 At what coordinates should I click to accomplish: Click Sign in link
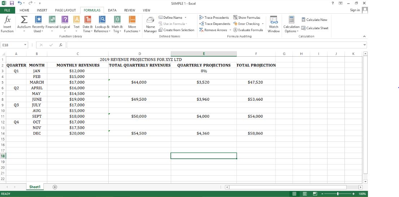click(355, 10)
